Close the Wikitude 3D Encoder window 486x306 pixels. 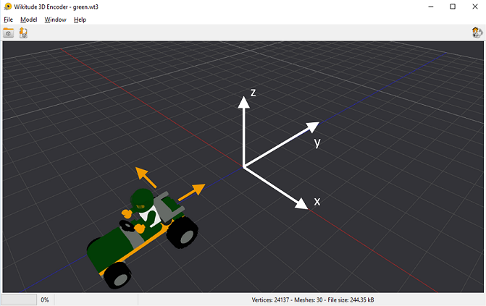[x=474, y=7]
